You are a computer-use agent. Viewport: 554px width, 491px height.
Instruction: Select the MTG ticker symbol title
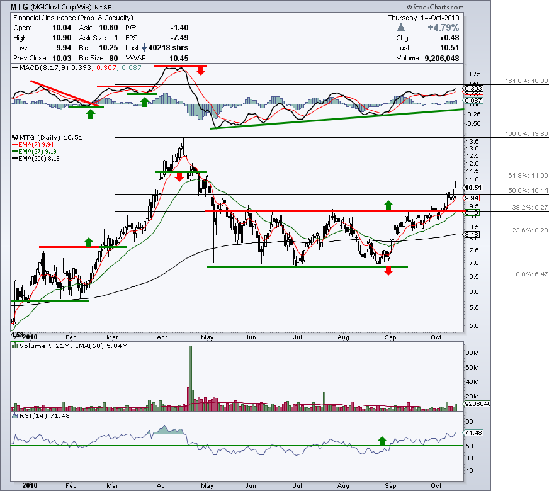click(19, 7)
